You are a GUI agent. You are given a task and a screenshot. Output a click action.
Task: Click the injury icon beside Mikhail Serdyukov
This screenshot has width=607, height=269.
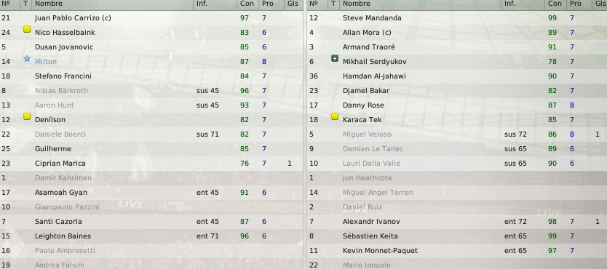click(x=335, y=58)
